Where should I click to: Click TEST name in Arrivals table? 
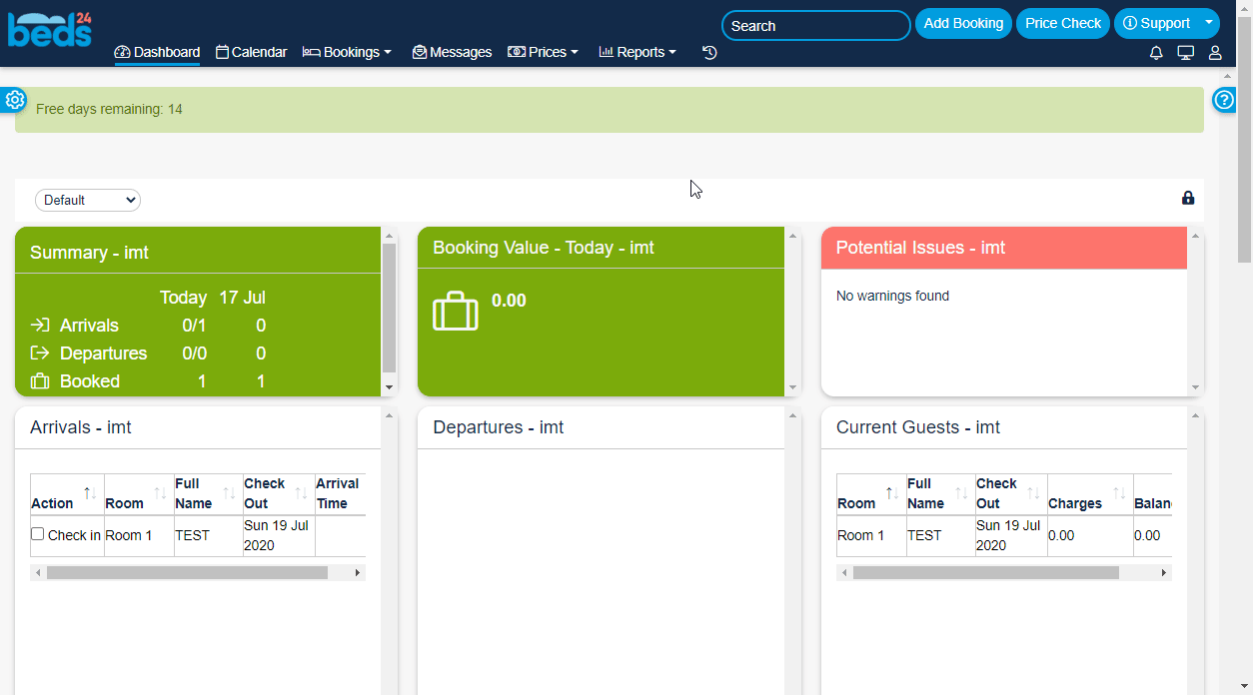pos(193,535)
